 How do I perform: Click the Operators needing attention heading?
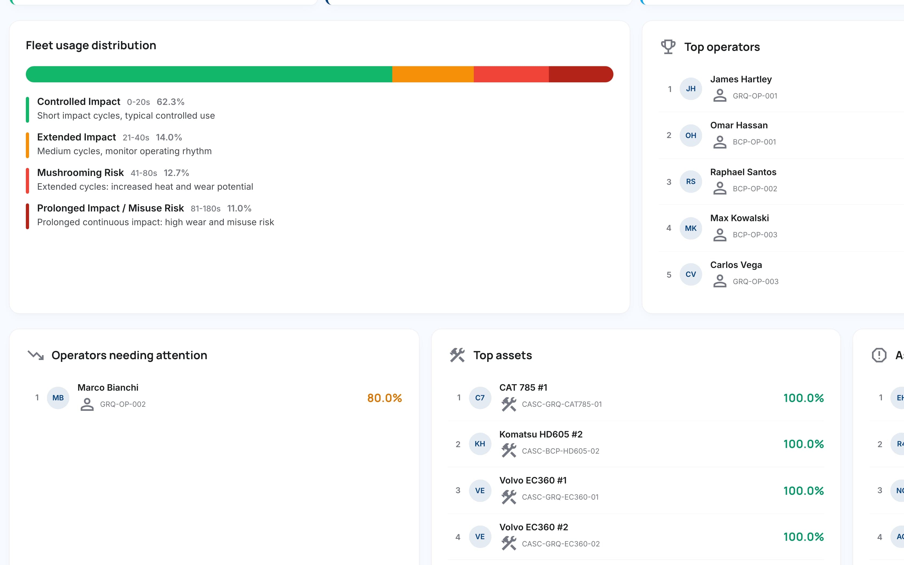click(129, 355)
